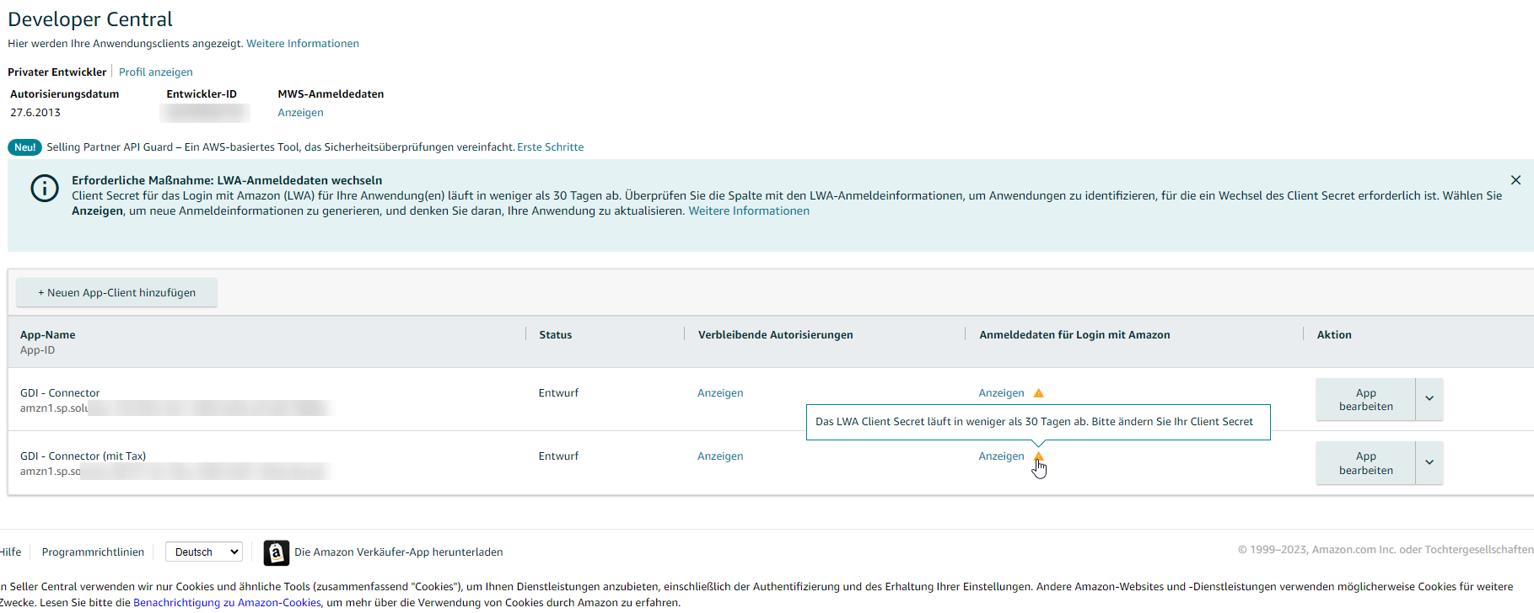Expand dropdown arrow beside first App bearbeiten
Image resolution: width=1534 pixels, height=613 pixels.
click(1429, 399)
